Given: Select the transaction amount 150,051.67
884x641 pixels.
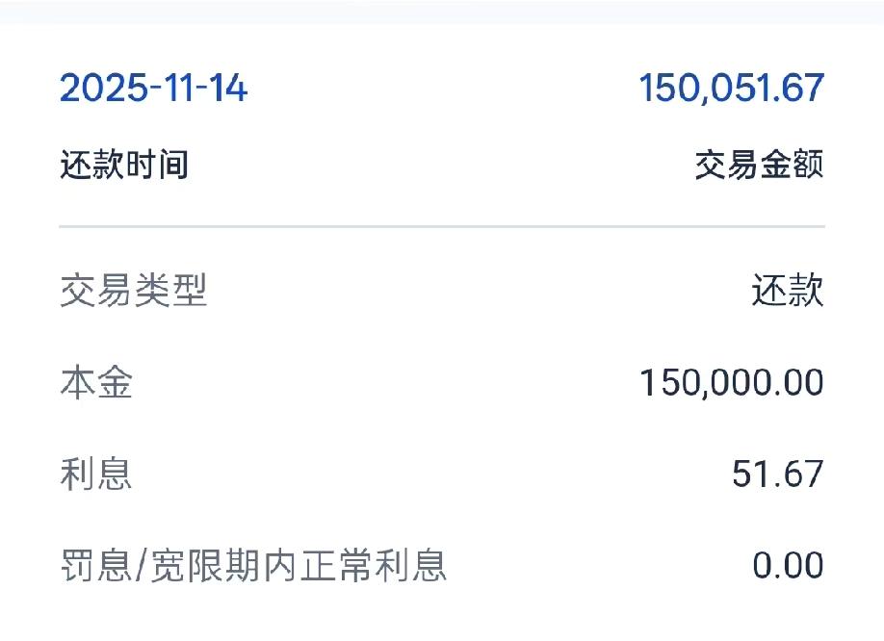Looking at the screenshot, I should [732, 89].
